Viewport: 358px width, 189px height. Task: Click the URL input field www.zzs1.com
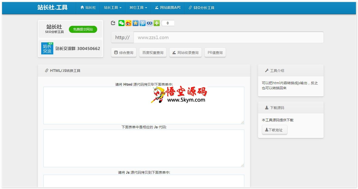click(x=228, y=37)
